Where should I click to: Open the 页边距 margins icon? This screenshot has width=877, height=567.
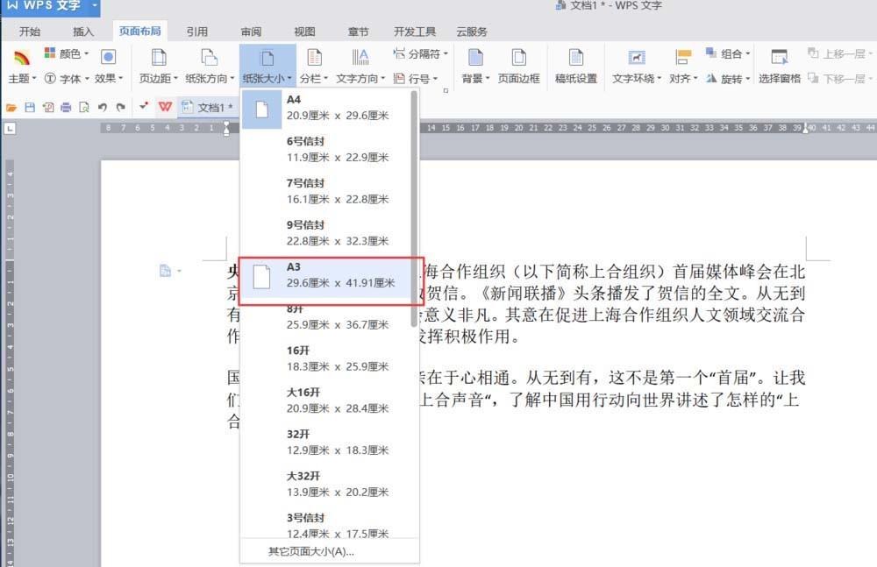pyautogui.click(x=158, y=58)
